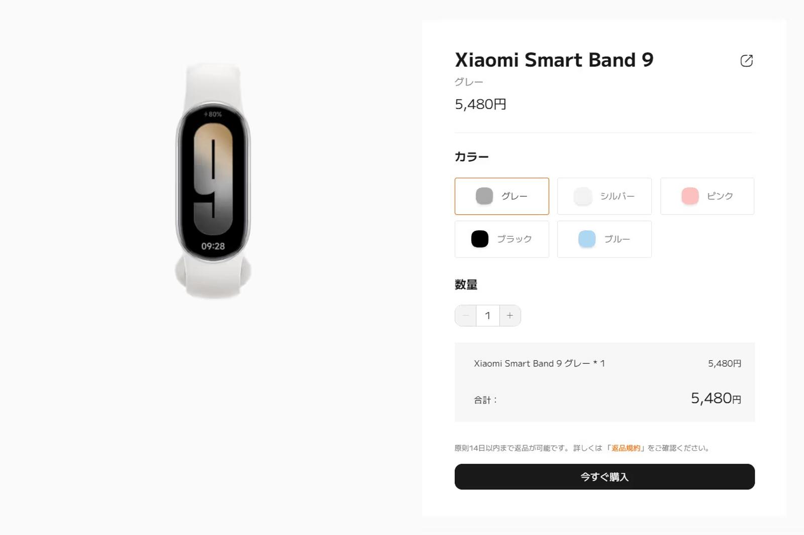Click the 合計 total label
Screen dimensions: 804x535
(x=485, y=400)
